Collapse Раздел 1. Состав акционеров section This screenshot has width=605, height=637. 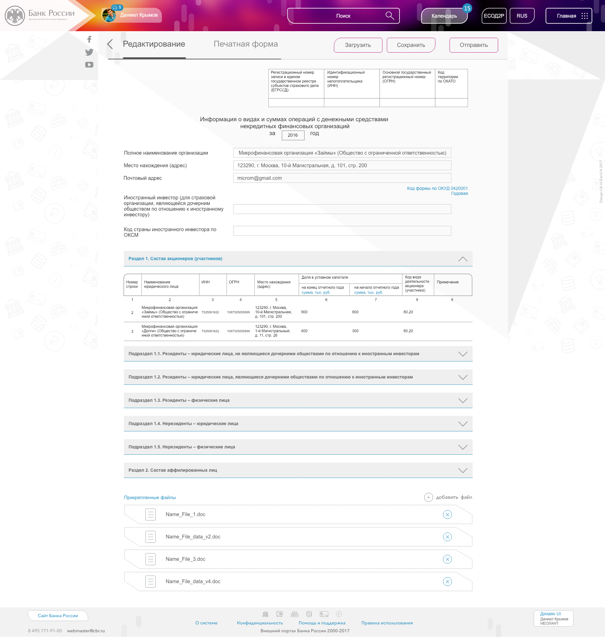463,259
